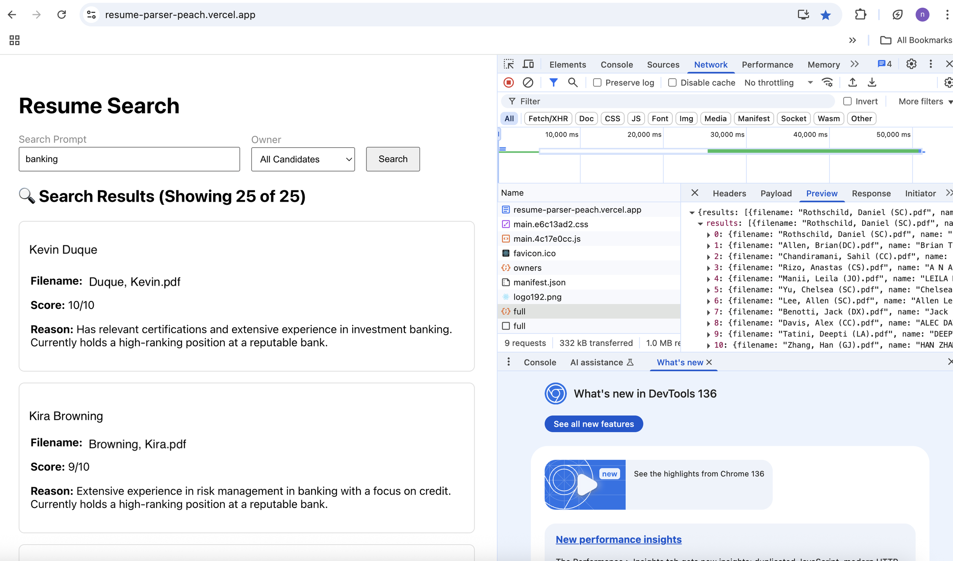
Task: Switch to the Console DevTools tab
Action: 616,64
